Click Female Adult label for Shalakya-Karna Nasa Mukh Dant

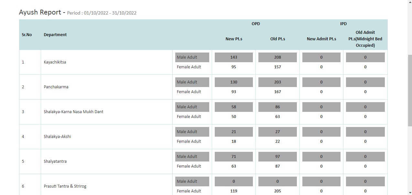(x=189, y=117)
